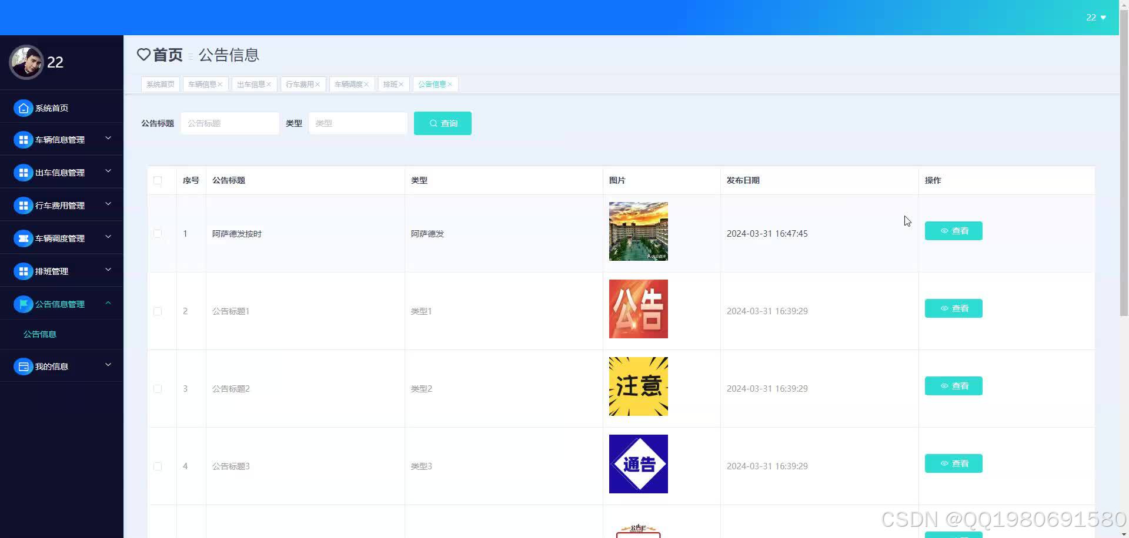Close the 排班 tab with its X
1129x538 pixels.
tap(401, 85)
